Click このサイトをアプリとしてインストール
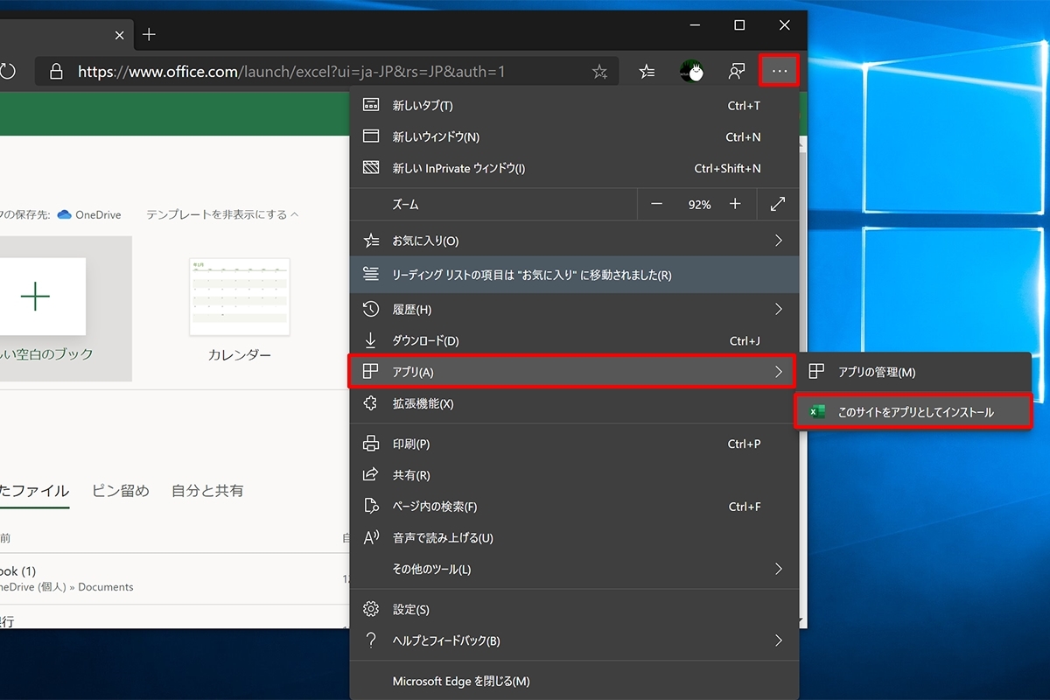Image resolution: width=1050 pixels, height=700 pixels. coord(913,412)
